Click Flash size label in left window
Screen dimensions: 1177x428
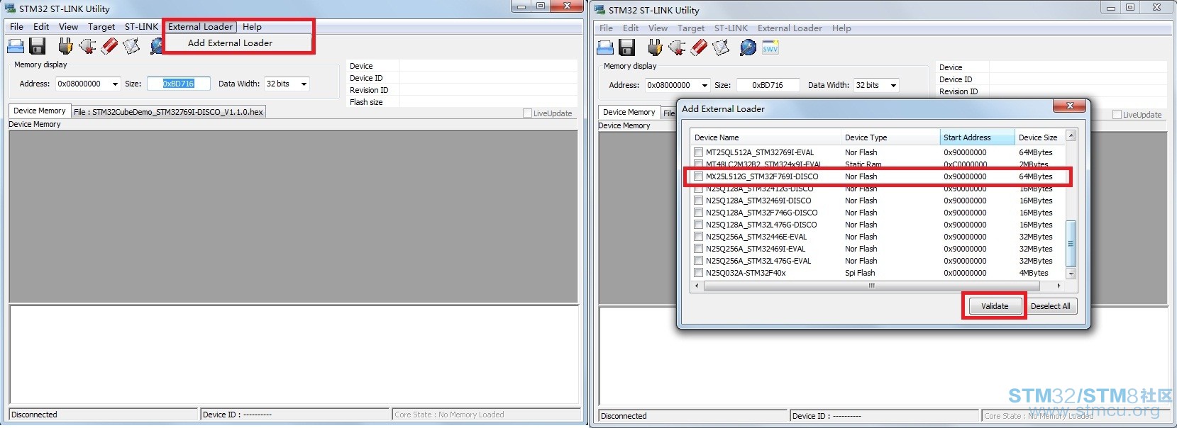pyautogui.click(x=366, y=102)
